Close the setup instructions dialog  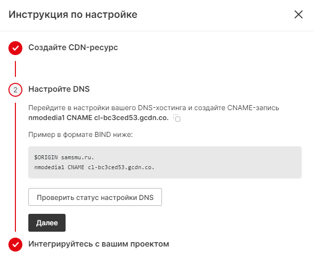tap(299, 14)
